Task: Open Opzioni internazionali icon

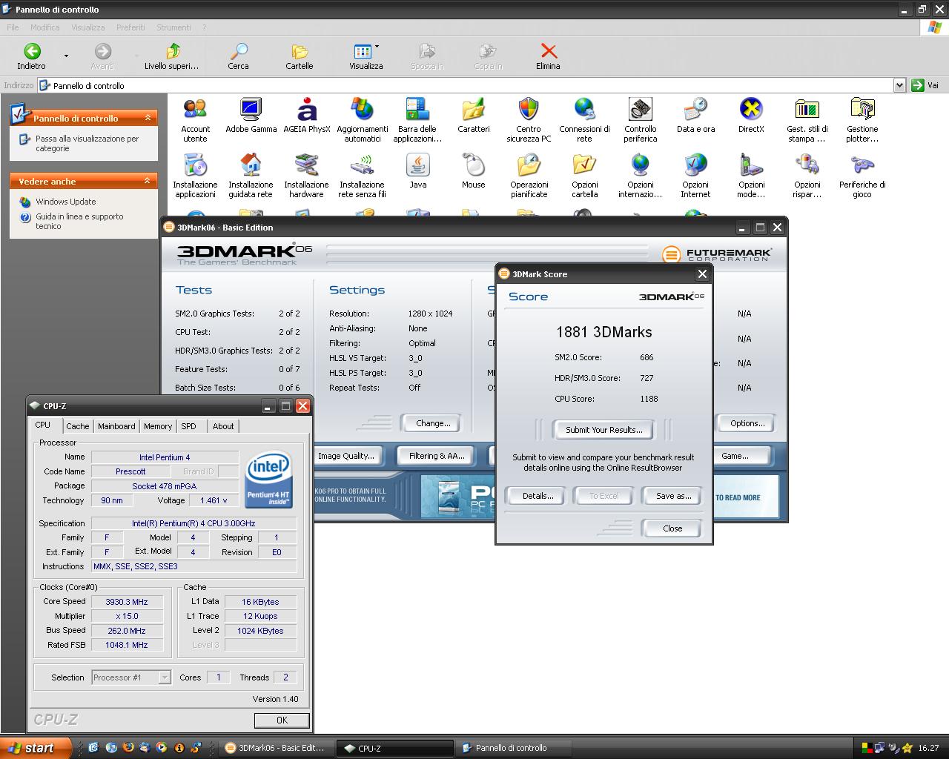Action: tap(640, 175)
